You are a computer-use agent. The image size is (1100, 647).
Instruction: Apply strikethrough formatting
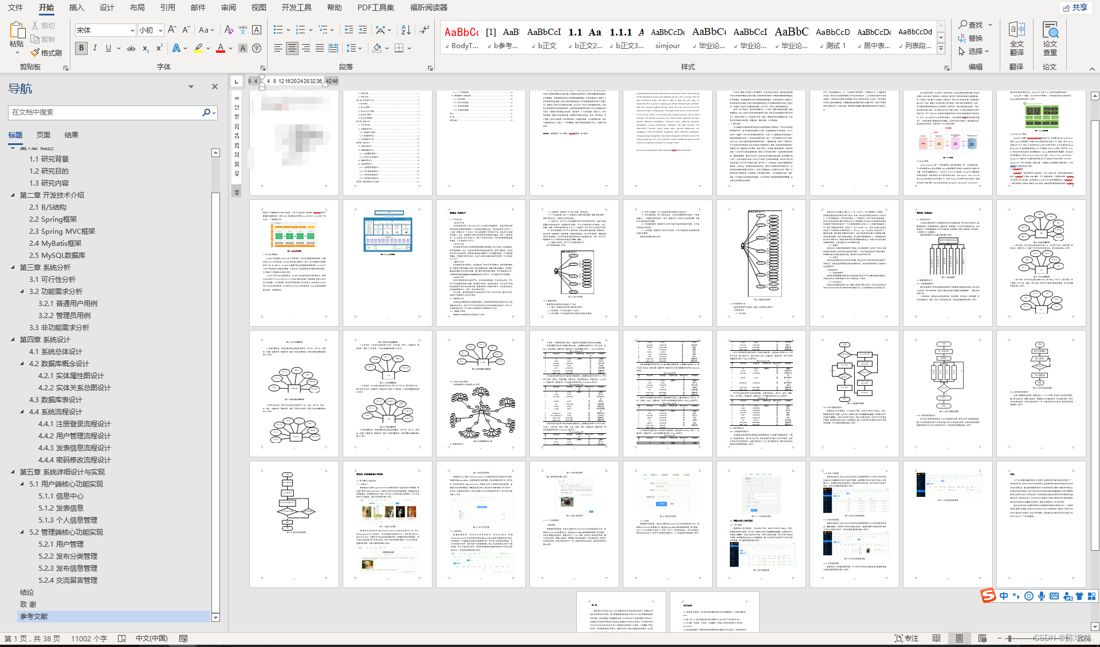(x=131, y=49)
